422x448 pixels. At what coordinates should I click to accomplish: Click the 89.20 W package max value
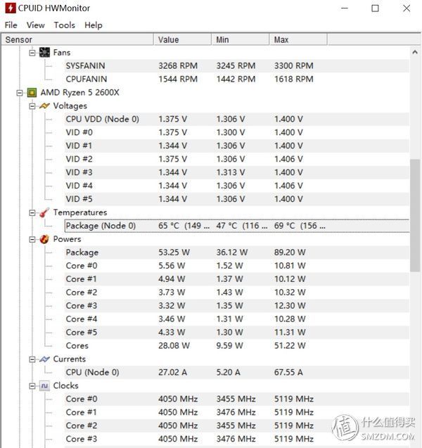[290, 252]
